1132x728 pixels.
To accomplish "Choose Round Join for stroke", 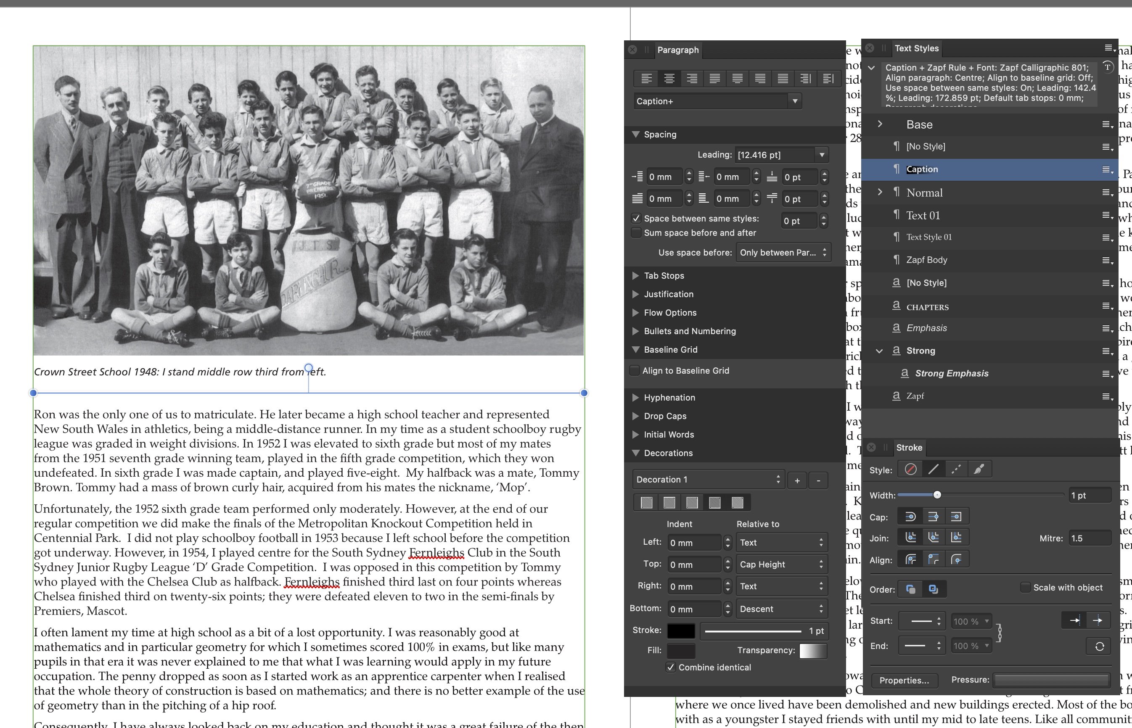I will (910, 537).
